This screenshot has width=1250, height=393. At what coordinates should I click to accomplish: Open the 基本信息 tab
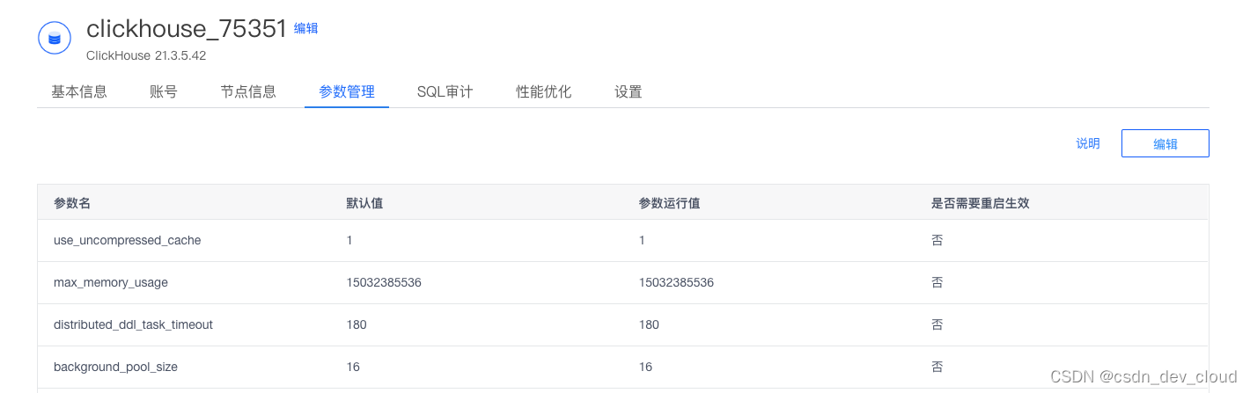(x=79, y=91)
